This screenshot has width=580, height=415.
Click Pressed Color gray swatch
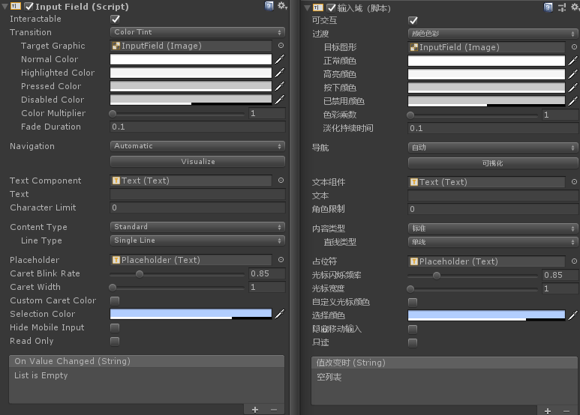click(191, 86)
